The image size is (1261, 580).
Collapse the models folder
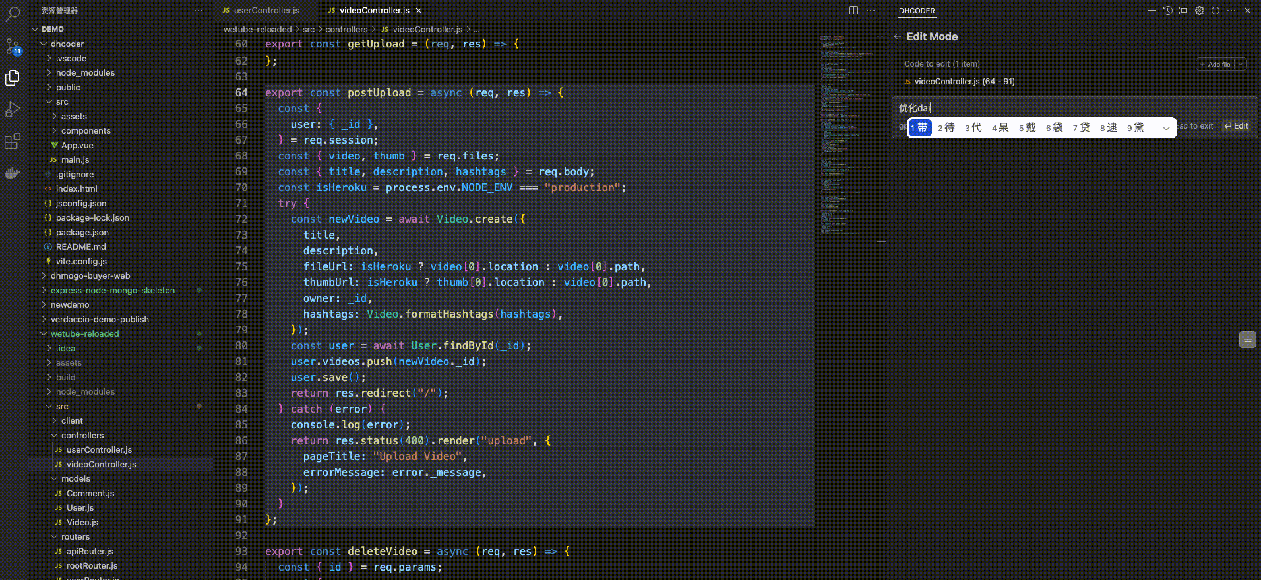tap(54, 478)
